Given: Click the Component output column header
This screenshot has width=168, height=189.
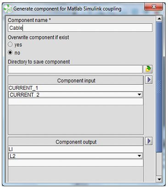Looking at the screenshot, I should click(76, 142).
